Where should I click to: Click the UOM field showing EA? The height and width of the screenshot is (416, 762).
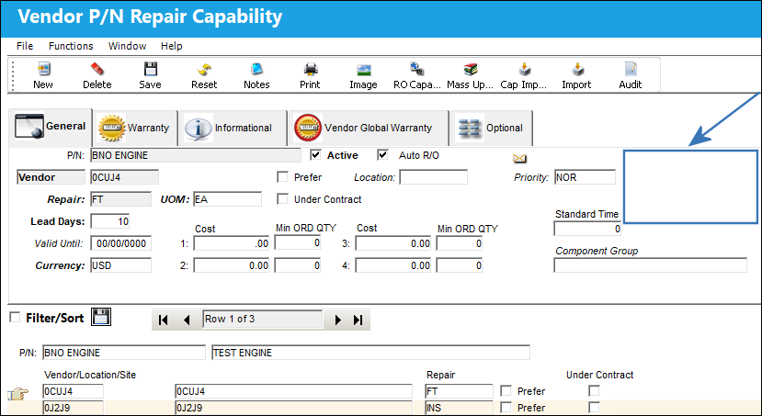(227, 199)
